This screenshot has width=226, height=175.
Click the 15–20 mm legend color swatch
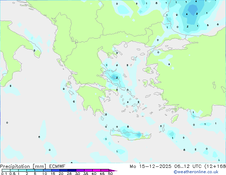(55, 170)
